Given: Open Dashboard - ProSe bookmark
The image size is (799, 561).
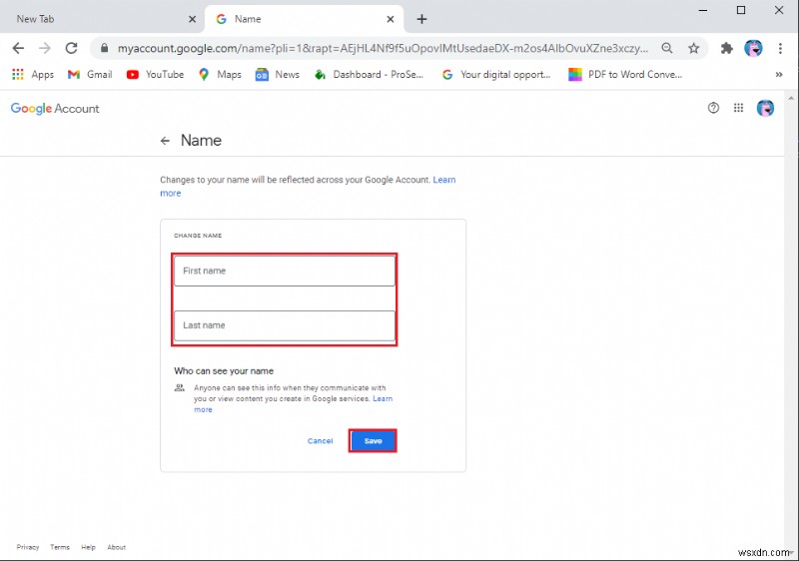Looking at the screenshot, I should point(369,74).
